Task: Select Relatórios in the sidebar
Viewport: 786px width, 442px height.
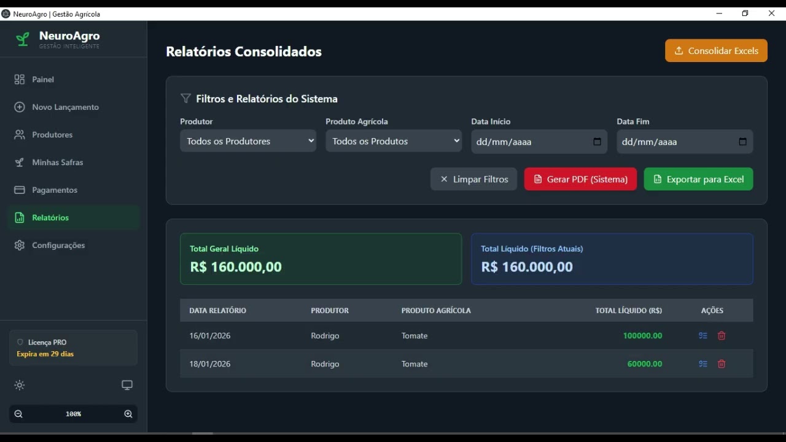Action: click(x=74, y=217)
